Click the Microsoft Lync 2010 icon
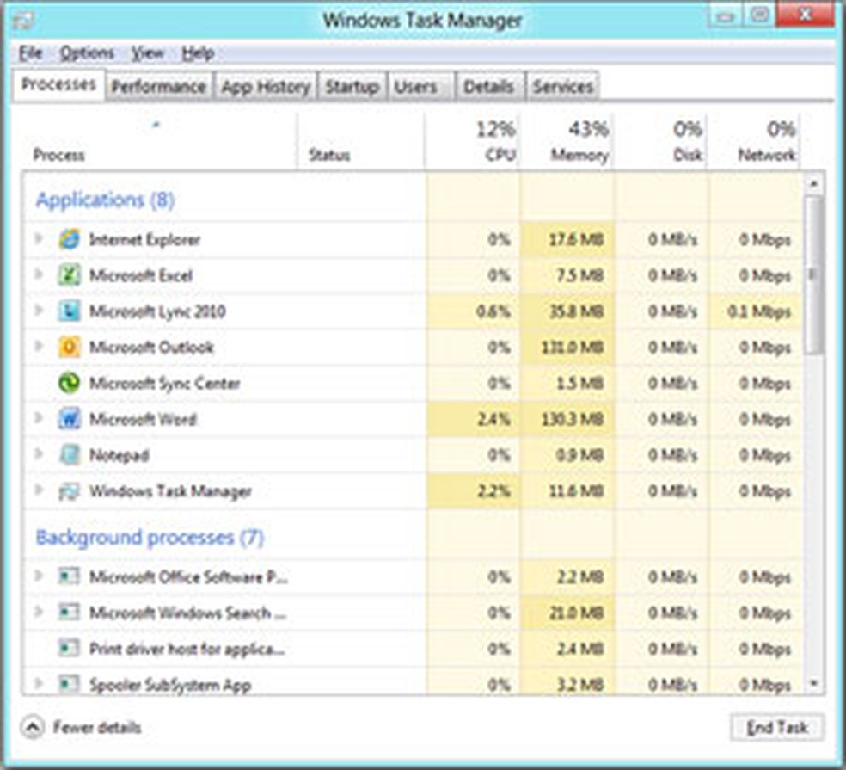 (x=69, y=311)
